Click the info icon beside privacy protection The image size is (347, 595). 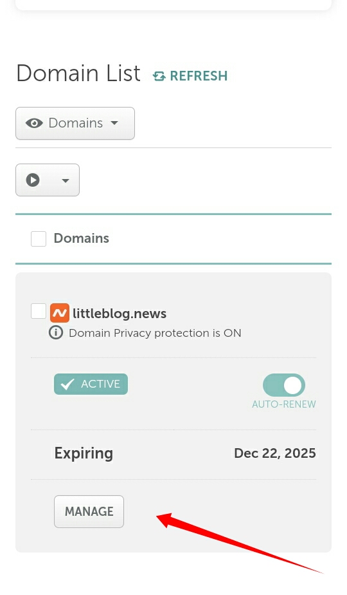point(56,333)
